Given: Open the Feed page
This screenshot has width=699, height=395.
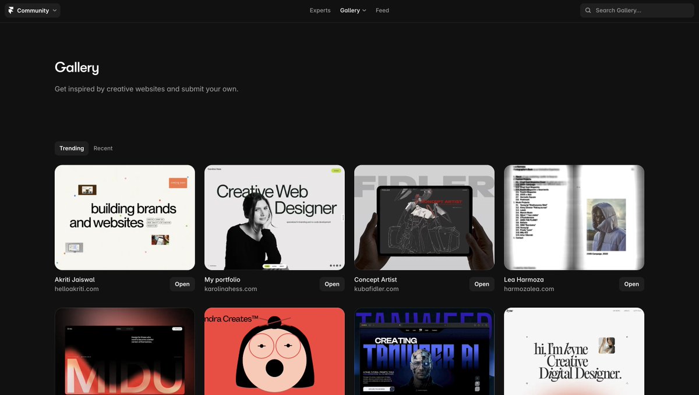Looking at the screenshot, I should click(382, 10).
